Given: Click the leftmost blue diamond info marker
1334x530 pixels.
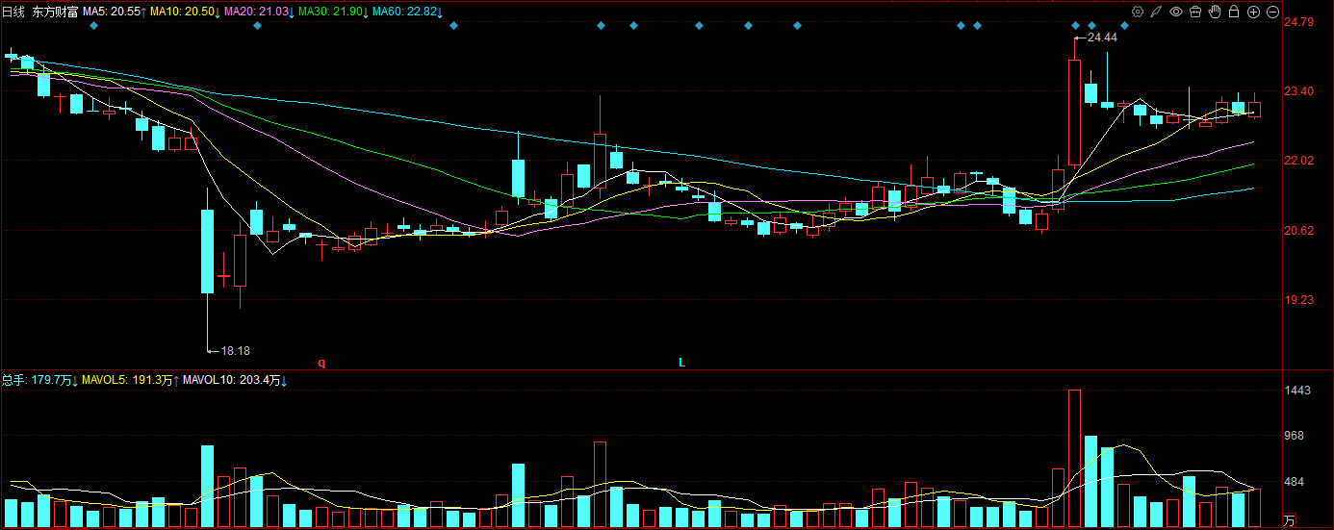Looking at the screenshot, I should tap(93, 26).
